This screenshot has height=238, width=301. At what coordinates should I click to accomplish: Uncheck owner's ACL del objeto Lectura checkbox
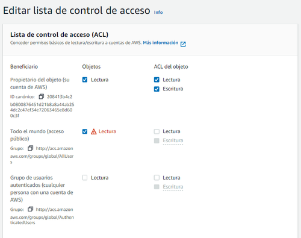157,80
